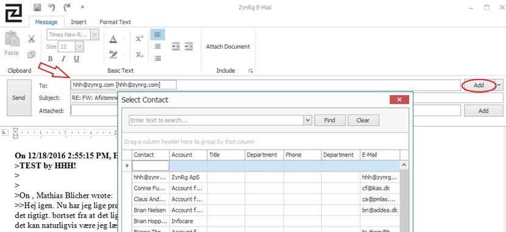
Task: Click the Contact filter row cell
Action: [151, 166]
